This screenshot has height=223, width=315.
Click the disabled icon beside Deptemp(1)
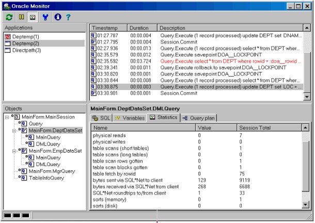[8, 37]
